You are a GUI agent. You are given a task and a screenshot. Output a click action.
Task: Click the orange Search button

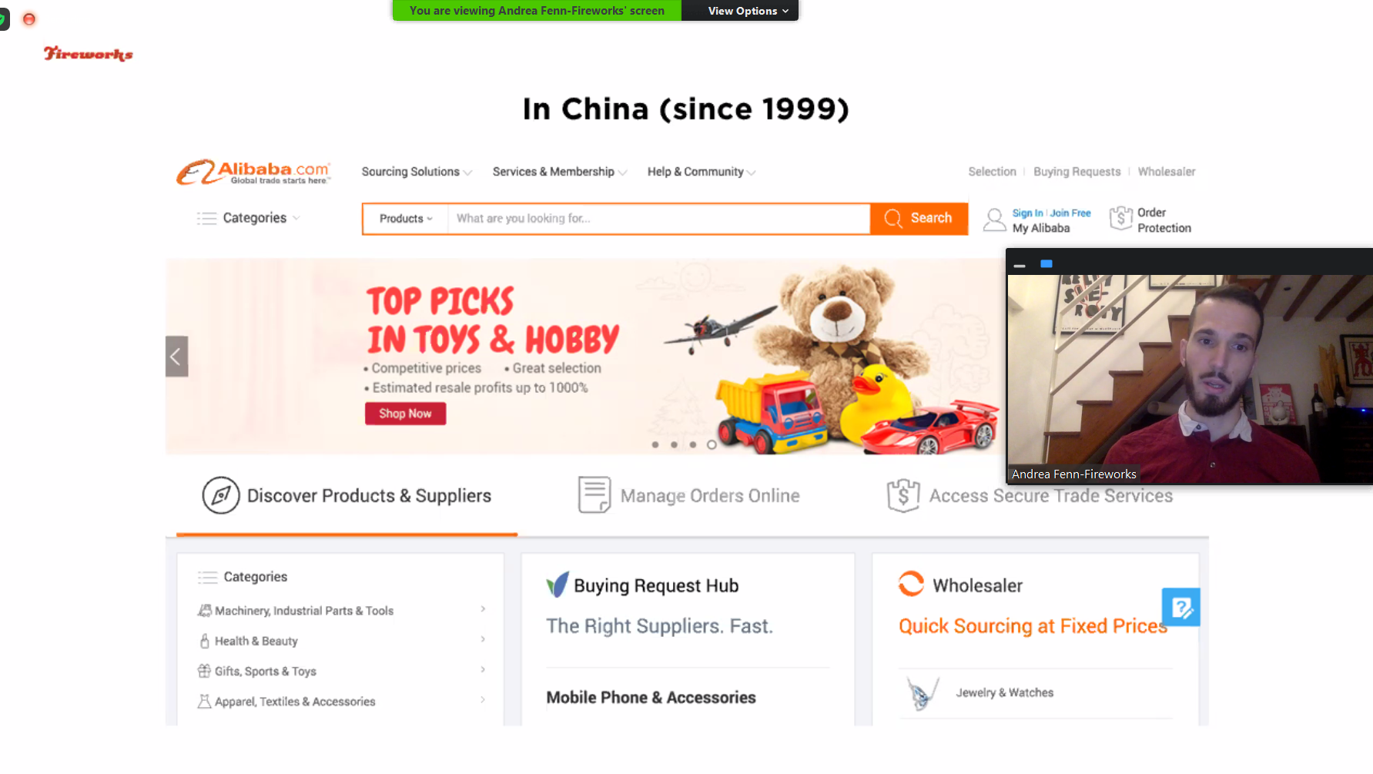click(x=919, y=219)
